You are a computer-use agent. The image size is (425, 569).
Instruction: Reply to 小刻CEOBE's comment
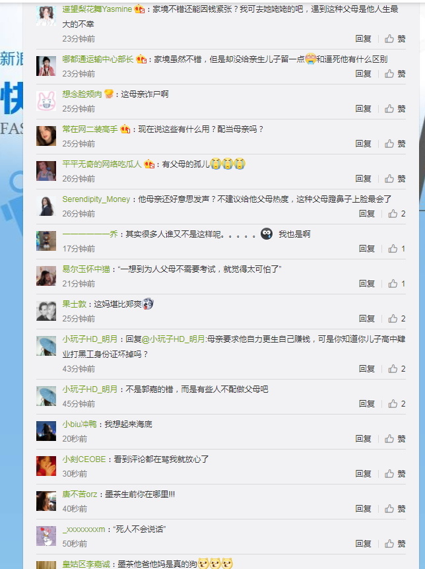pos(364,474)
